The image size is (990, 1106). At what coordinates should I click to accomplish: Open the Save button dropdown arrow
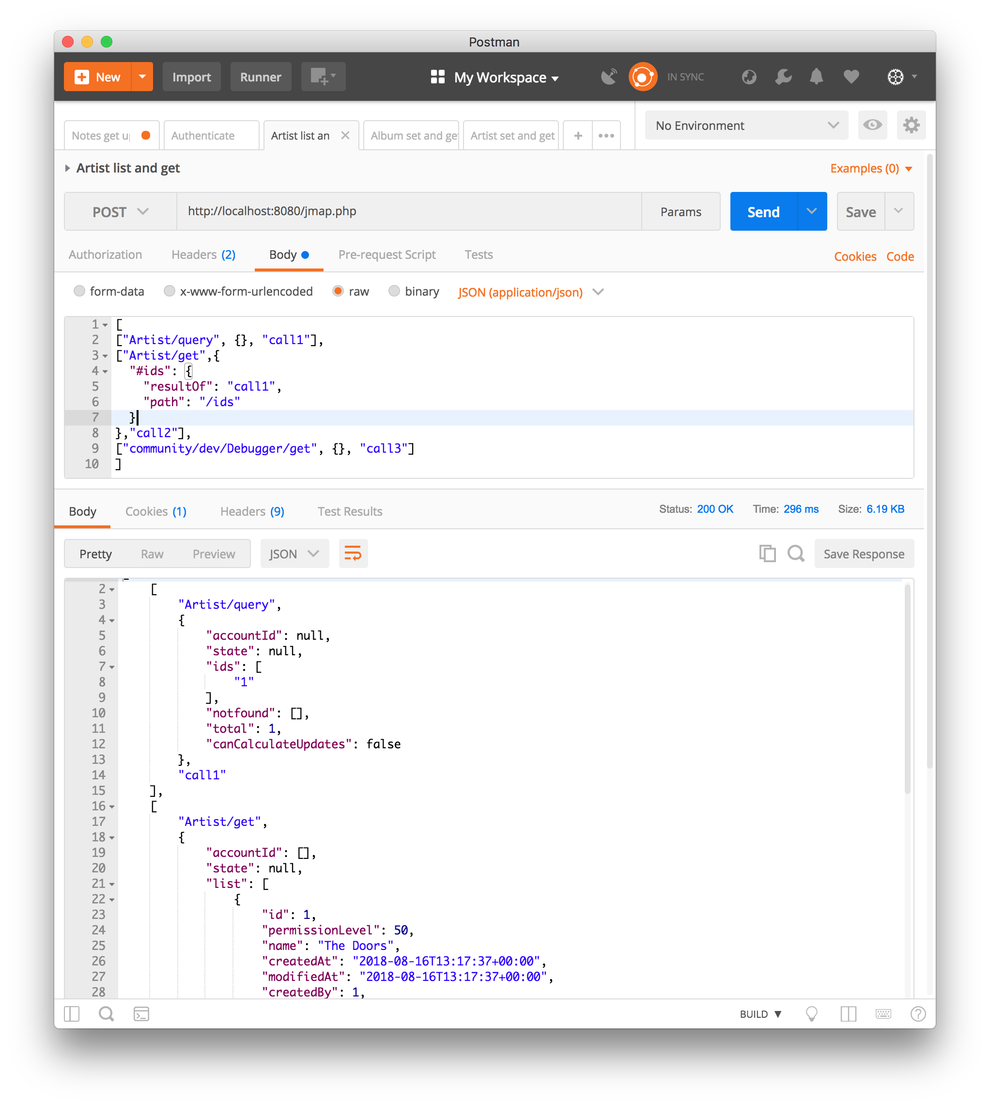pos(898,211)
